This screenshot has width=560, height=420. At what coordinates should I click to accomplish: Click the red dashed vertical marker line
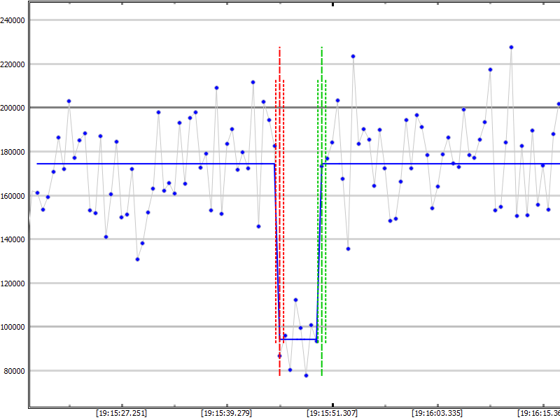[x=279, y=210]
